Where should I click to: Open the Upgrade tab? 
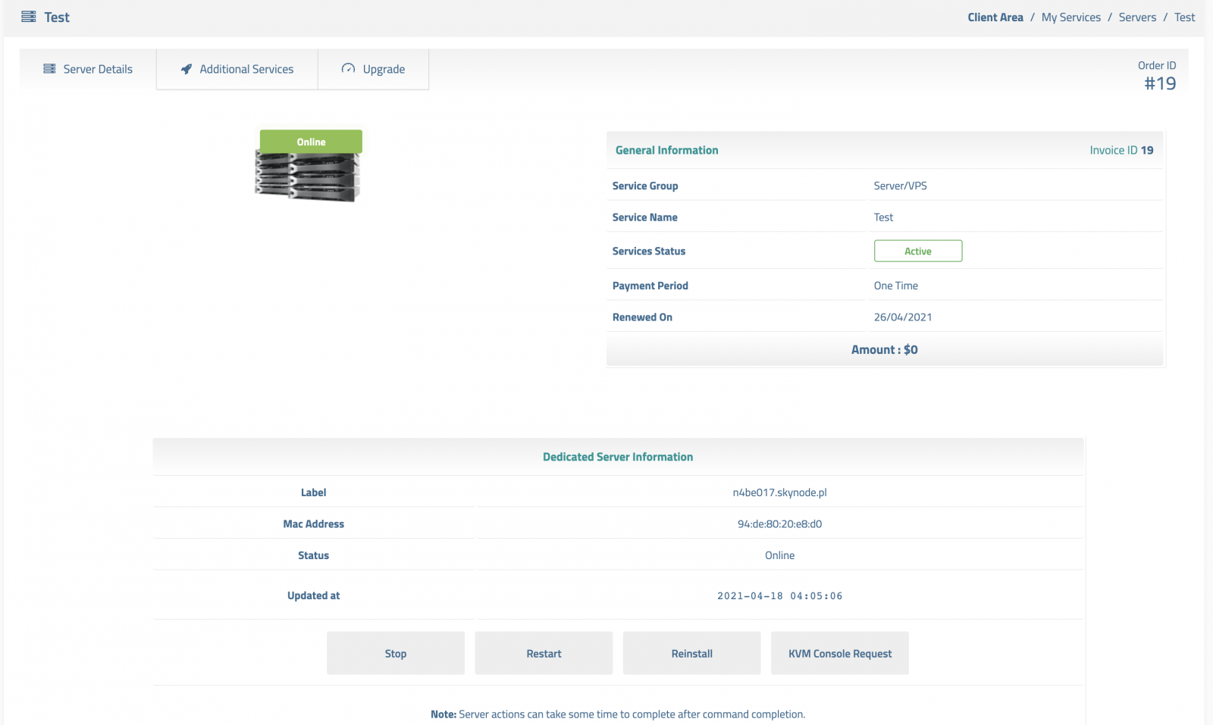(374, 69)
